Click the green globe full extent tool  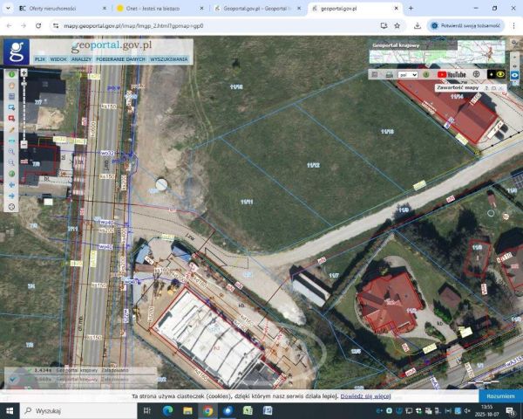[11, 174]
